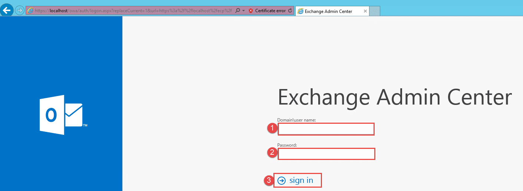Click the Domain\user name input field
Screen dimensions: 523x191
point(326,129)
